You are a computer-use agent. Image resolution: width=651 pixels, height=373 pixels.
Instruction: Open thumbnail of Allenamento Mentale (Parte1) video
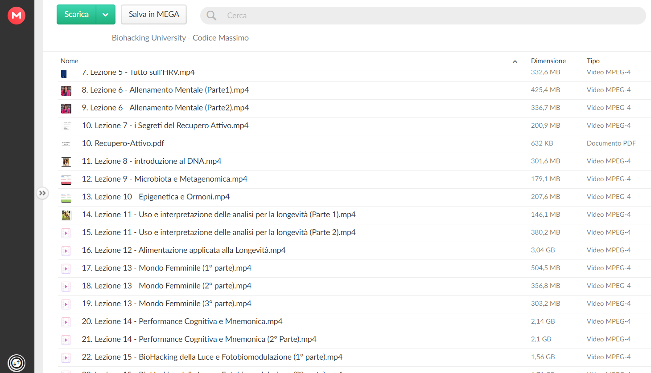click(x=66, y=90)
